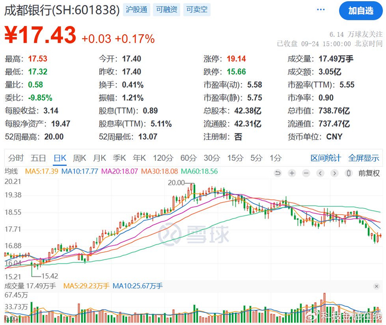Image resolution: width=386 pixels, height=325 pixels.
Task: Switch to the 周K weekly chart tab
Action: [x=79, y=158]
